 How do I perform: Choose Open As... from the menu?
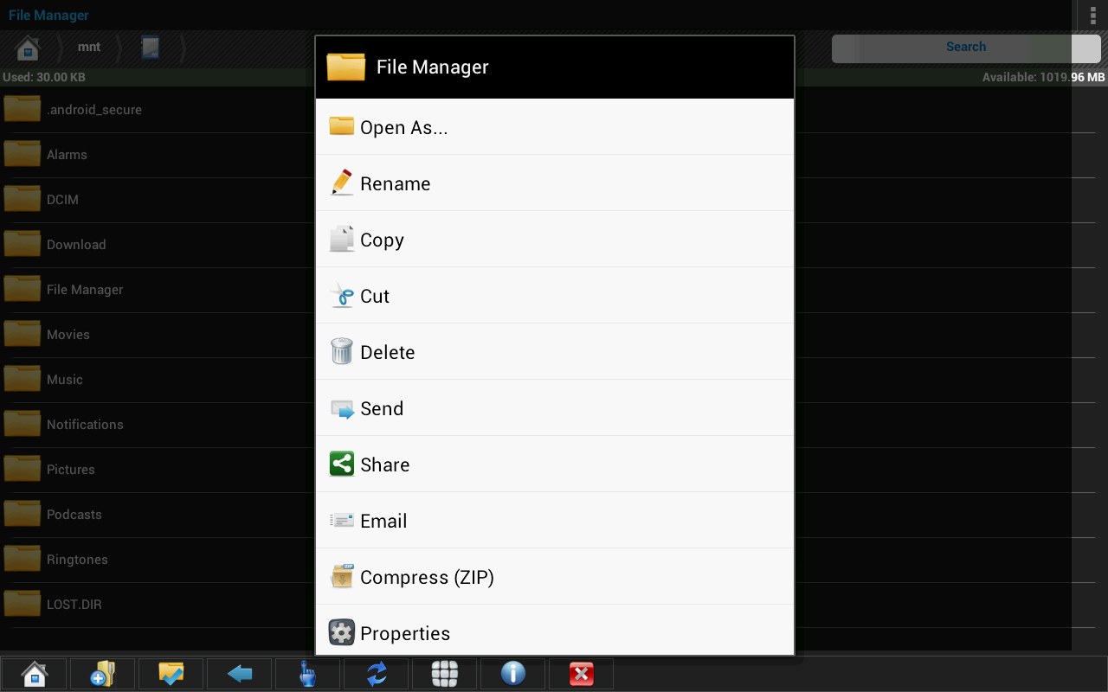click(x=554, y=127)
